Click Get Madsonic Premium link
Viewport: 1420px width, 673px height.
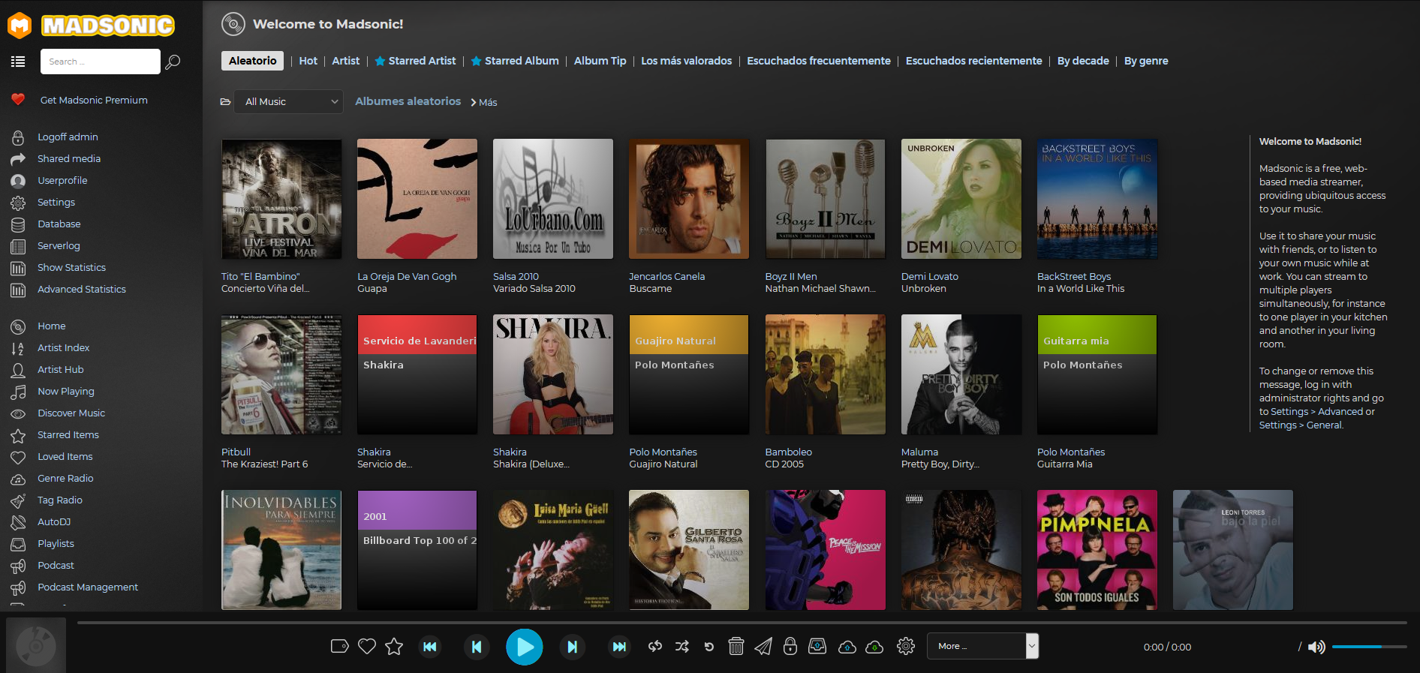point(94,100)
